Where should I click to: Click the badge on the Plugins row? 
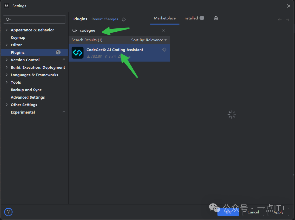[x=58, y=52]
